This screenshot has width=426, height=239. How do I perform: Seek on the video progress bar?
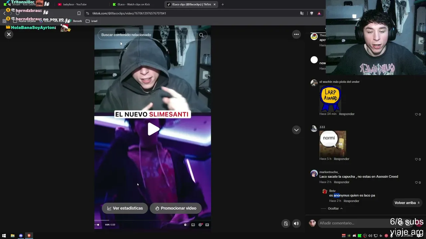(152, 220)
